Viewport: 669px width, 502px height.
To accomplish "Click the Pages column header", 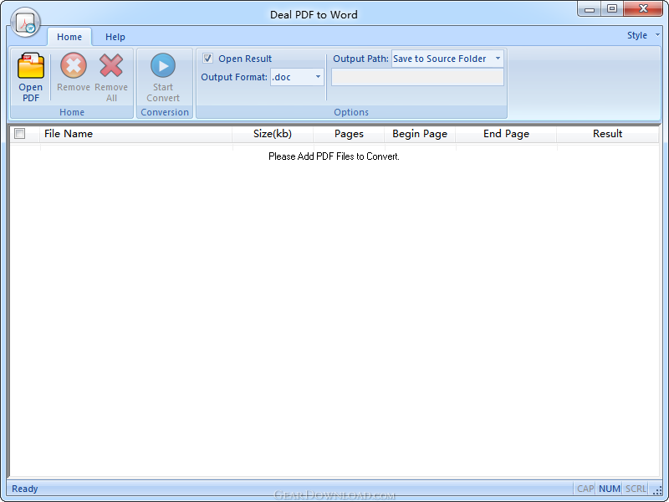I will pyautogui.click(x=349, y=134).
